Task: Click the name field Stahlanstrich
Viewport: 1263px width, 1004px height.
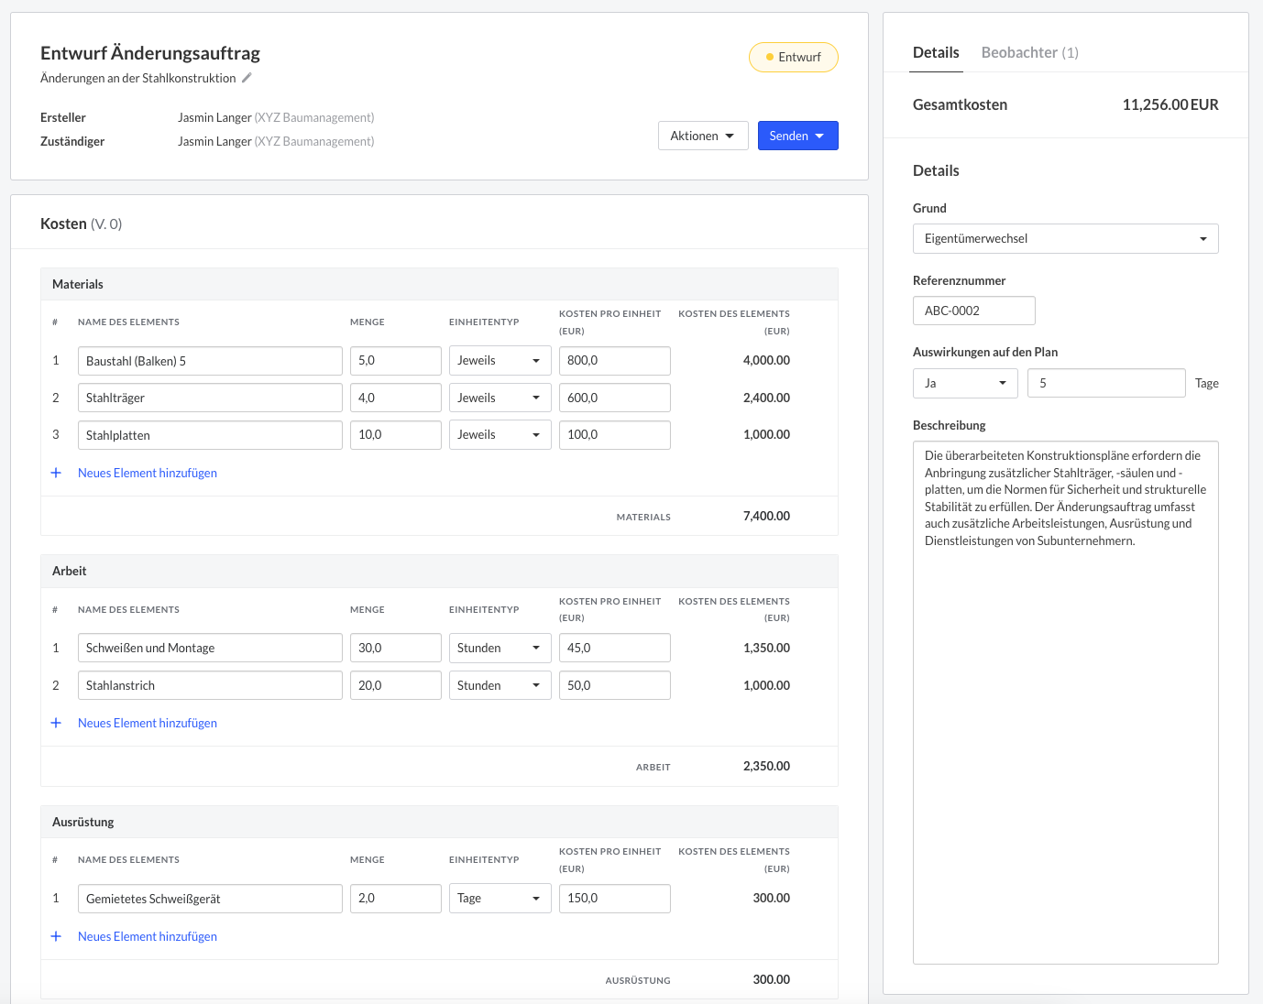Action: [x=210, y=685]
